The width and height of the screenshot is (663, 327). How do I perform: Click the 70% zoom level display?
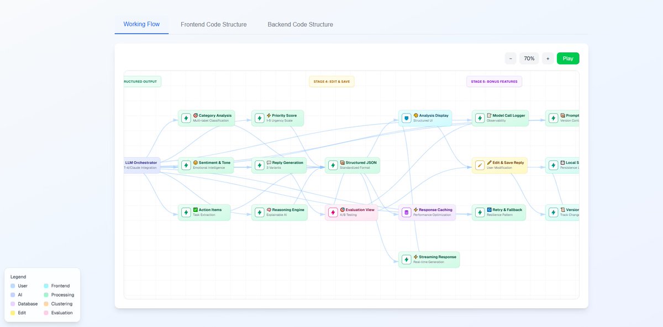coord(529,58)
